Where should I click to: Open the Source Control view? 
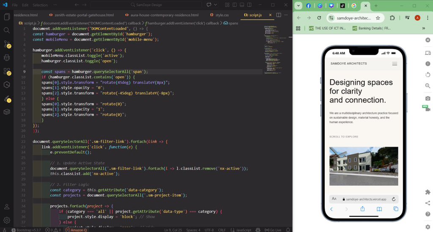(7, 44)
